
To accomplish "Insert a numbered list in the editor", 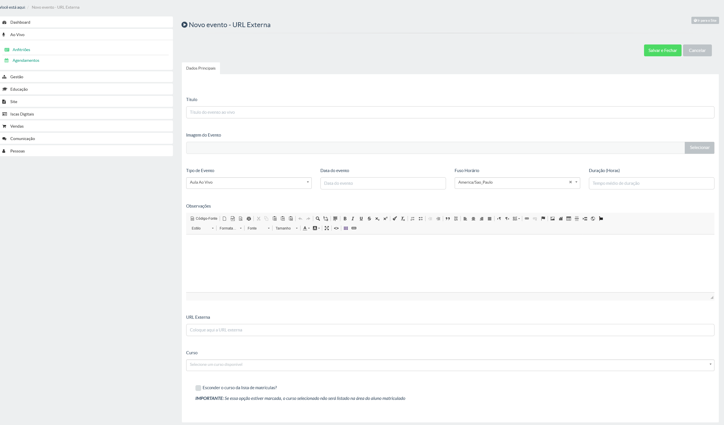I will 413,219.
